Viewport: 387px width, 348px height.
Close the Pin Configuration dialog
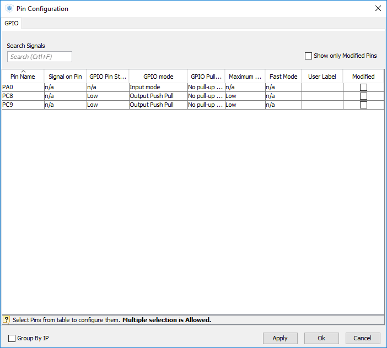(378, 9)
